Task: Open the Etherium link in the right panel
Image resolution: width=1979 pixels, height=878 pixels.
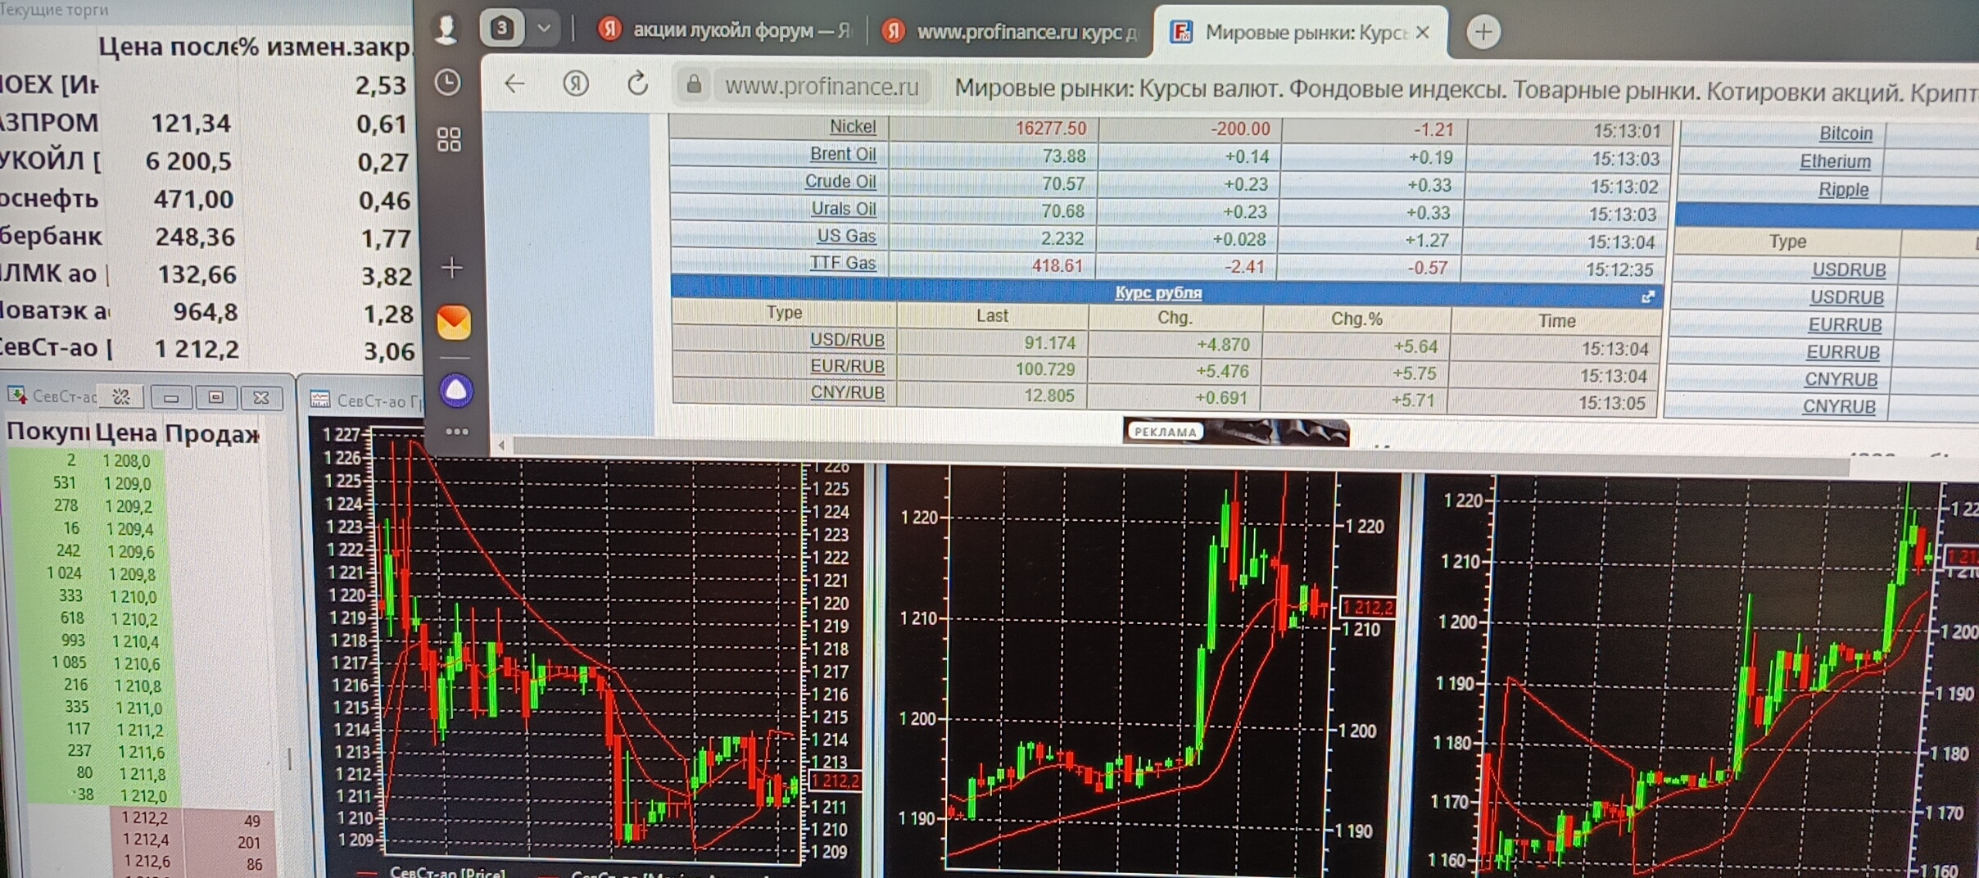Action: click(x=1835, y=161)
